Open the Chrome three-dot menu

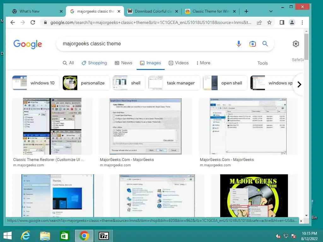pyautogui.click(x=302, y=22)
